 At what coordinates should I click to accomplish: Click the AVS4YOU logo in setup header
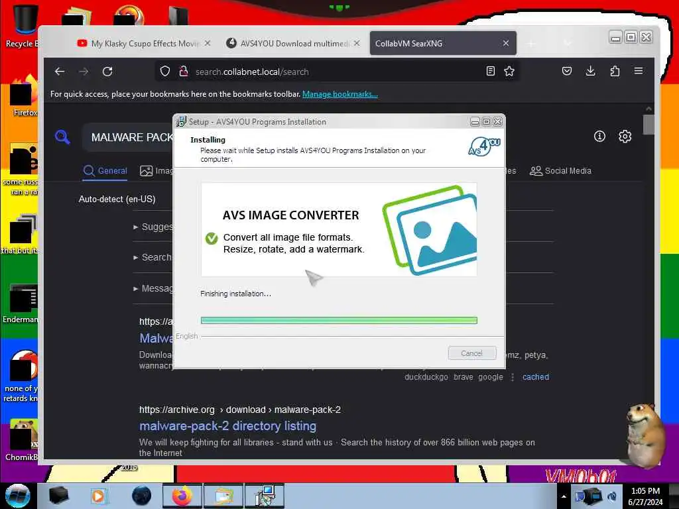click(484, 146)
